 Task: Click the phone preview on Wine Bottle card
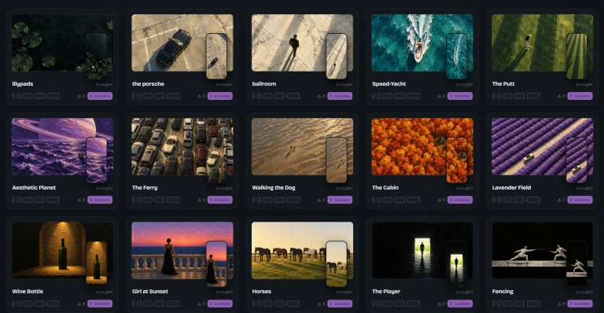(96, 263)
